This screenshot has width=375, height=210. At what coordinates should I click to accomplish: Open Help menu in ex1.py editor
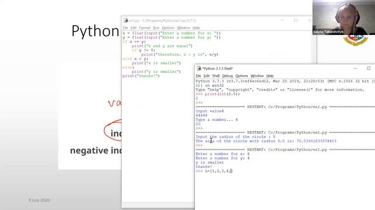196,28
